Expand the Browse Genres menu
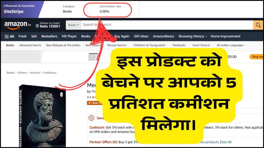 118,45
